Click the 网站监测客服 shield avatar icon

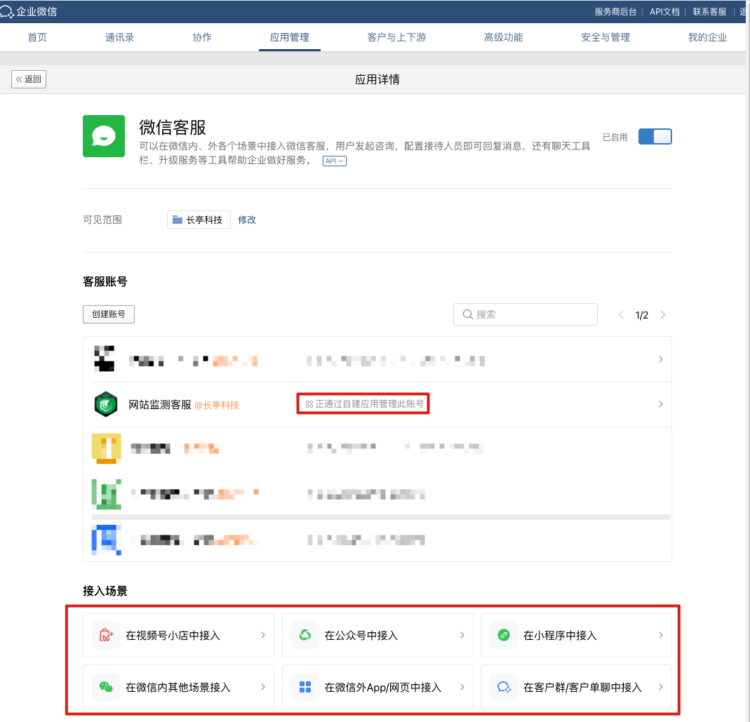(106, 404)
